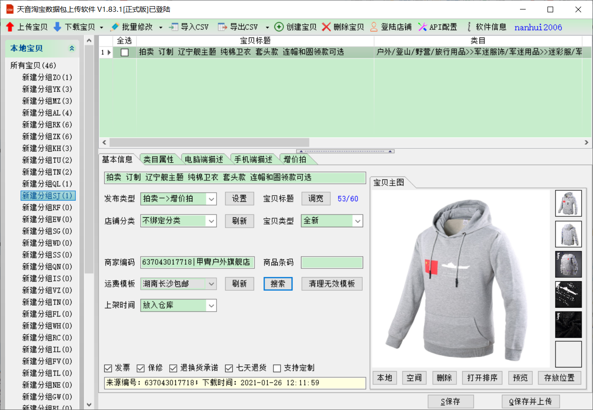
Task: Click the batch modify pencil icon
Action: 114,27
